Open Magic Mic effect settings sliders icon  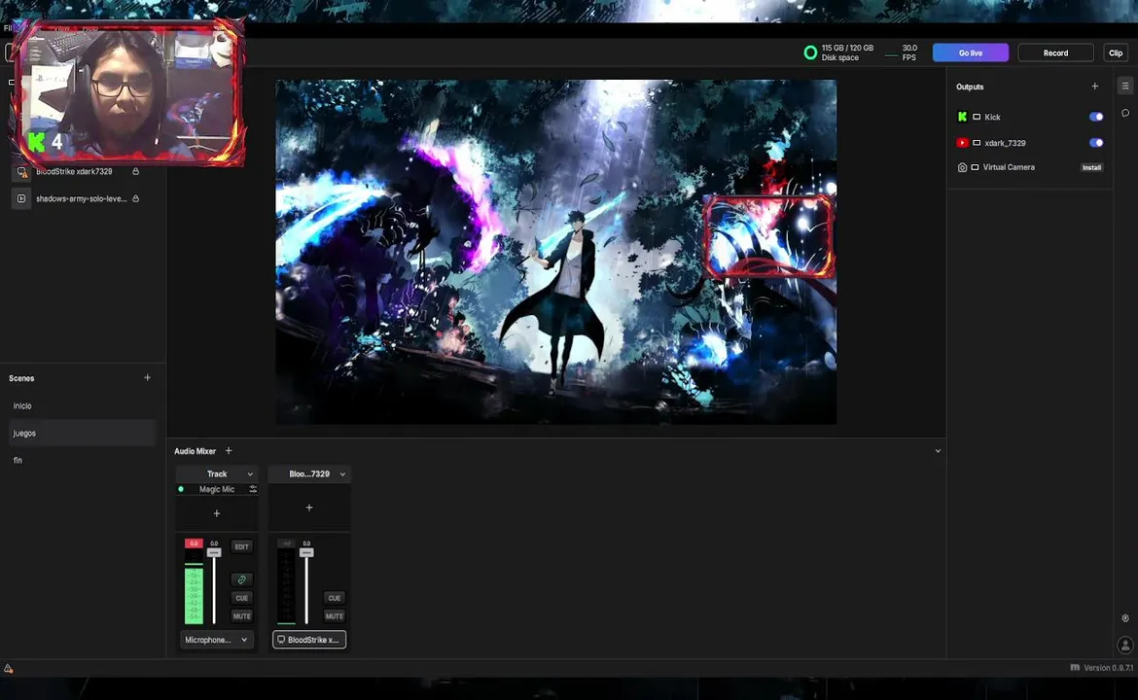pyautogui.click(x=253, y=489)
